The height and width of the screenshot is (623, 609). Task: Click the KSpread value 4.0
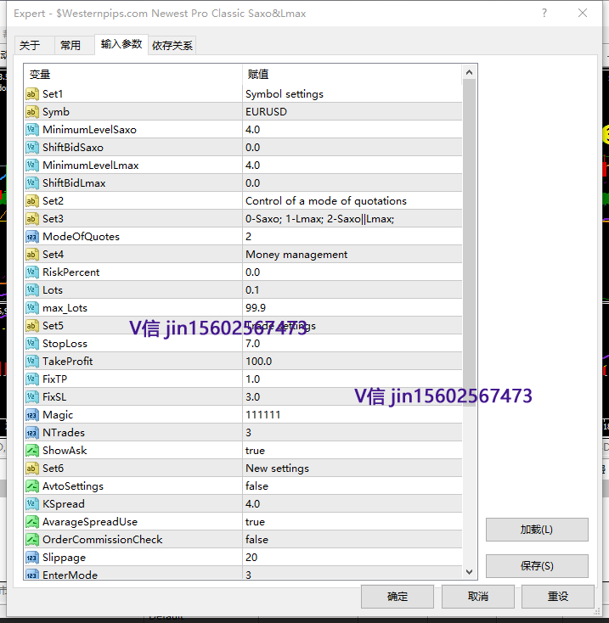coord(252,504)
